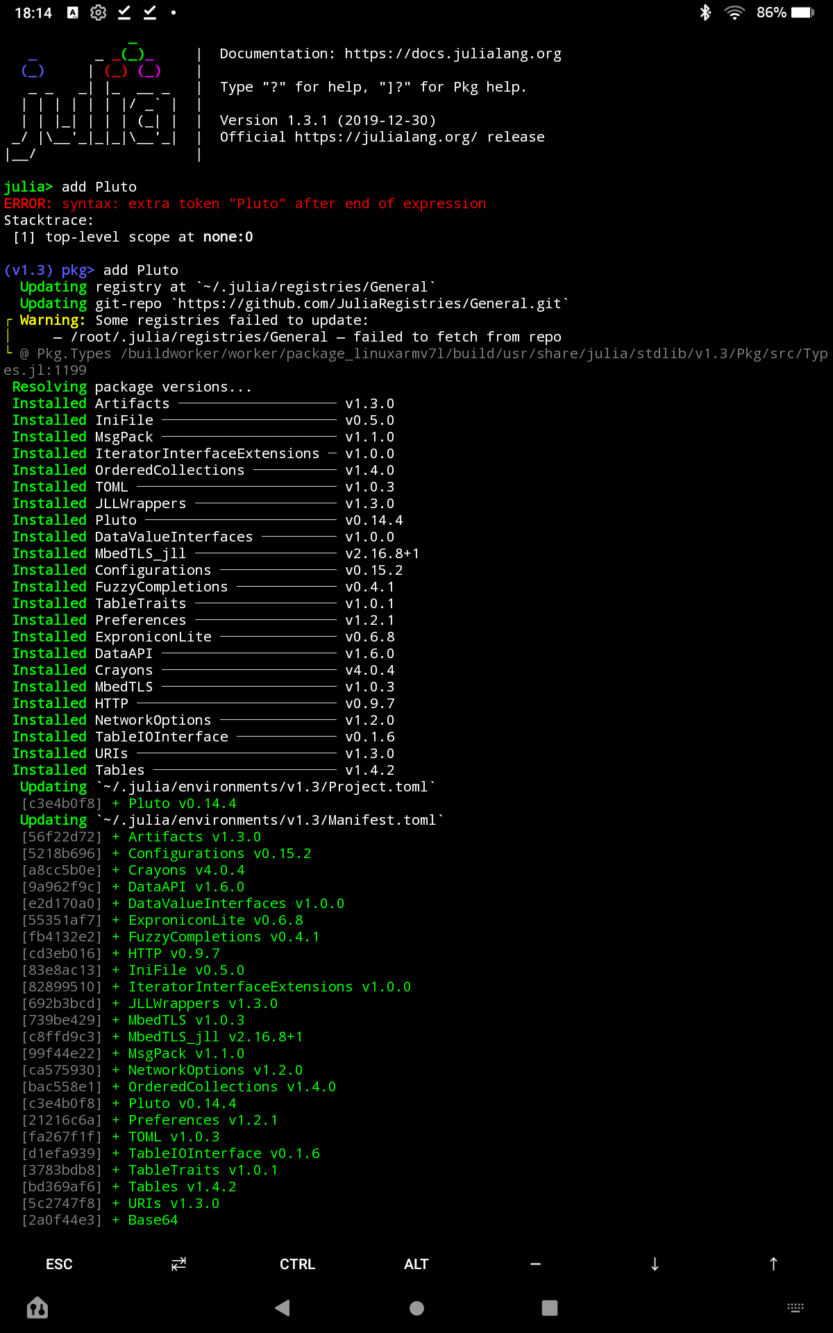Tap the red ERROR syntax message line

pyautogui.click(x=245, y=203)
